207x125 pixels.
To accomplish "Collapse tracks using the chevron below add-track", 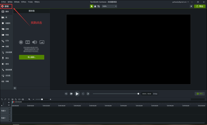I will [9, 105].
